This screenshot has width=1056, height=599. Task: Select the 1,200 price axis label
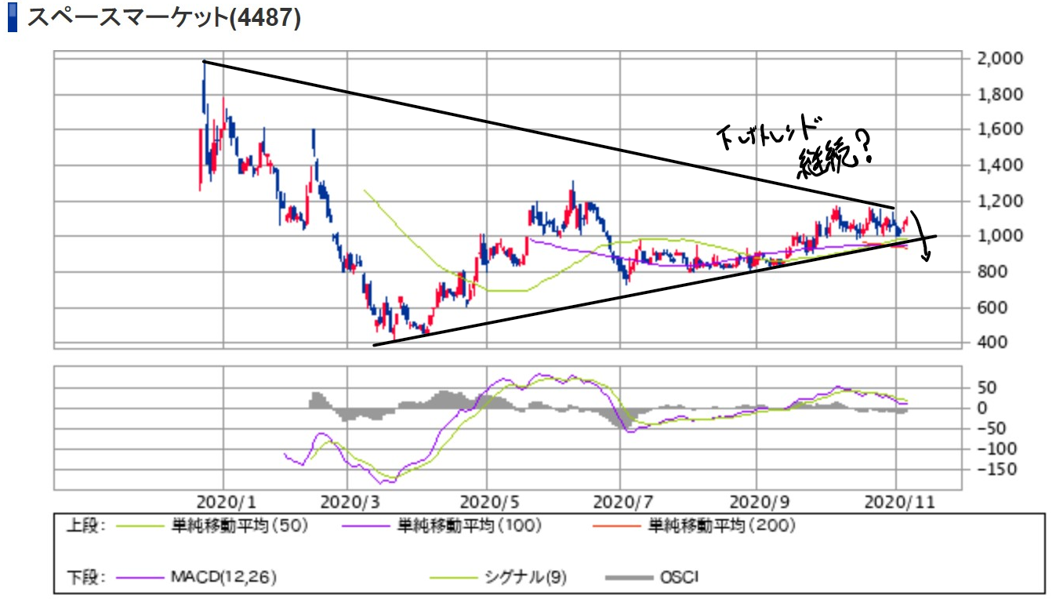1000,201
